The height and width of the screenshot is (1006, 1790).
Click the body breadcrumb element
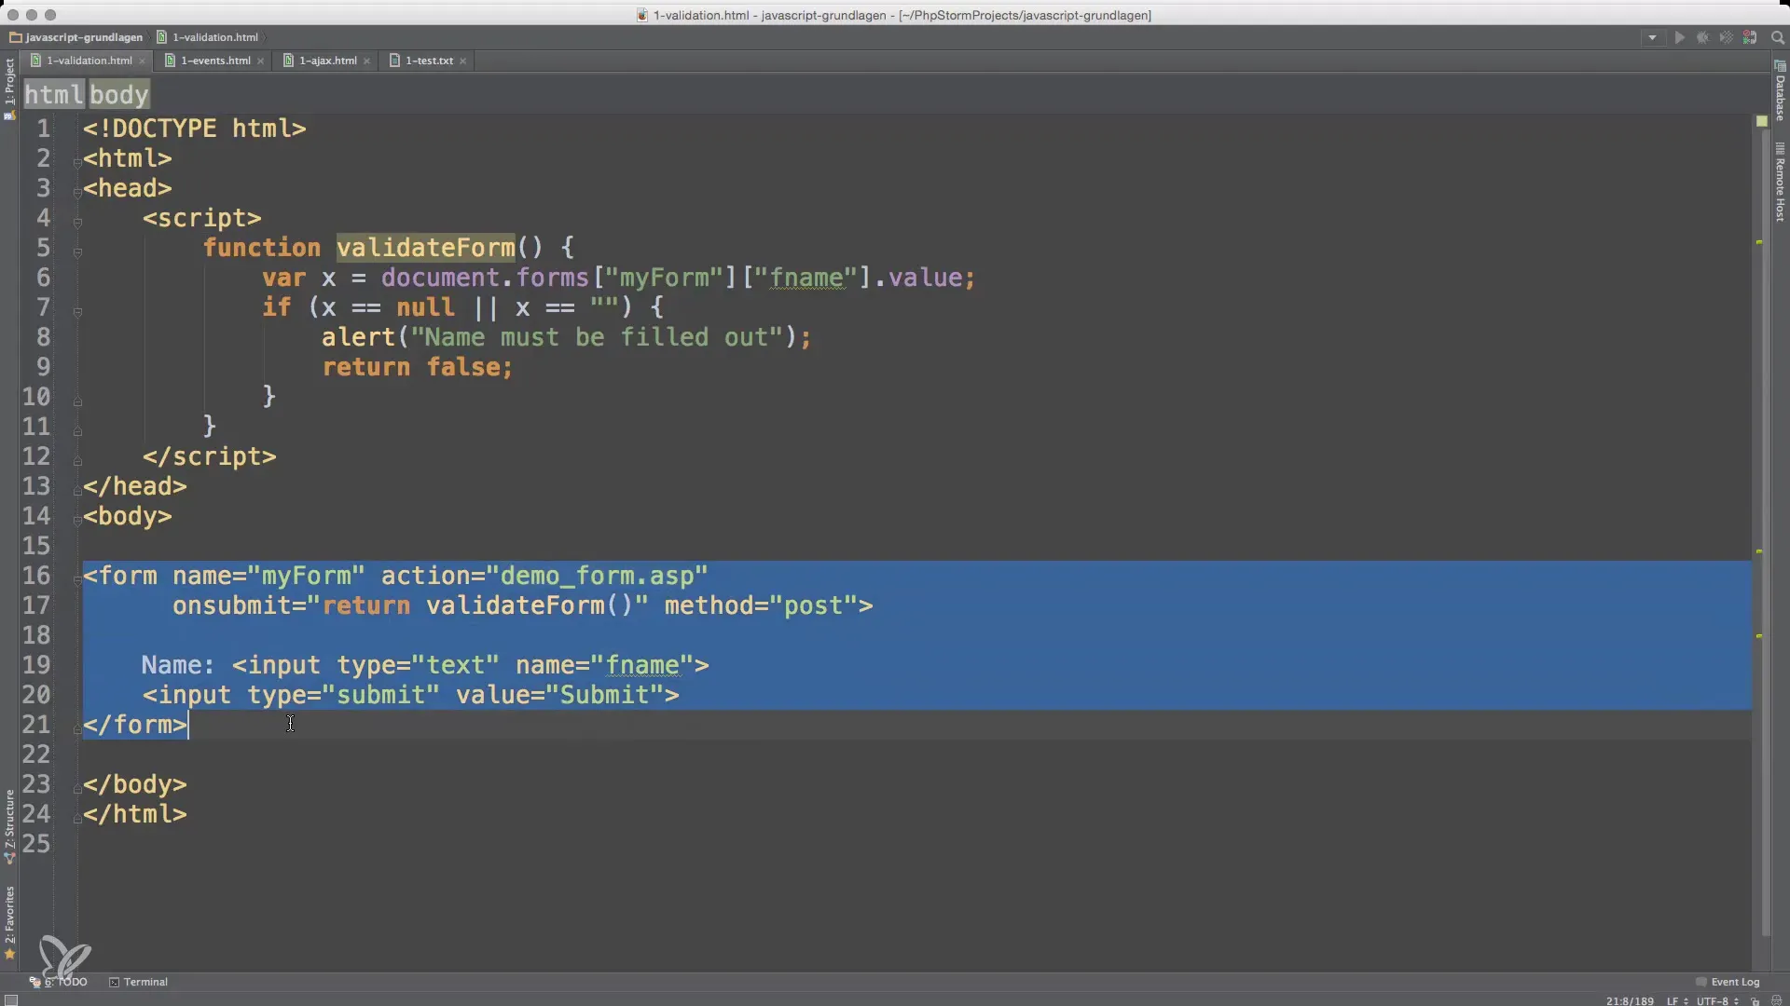(x=118, y=94)
